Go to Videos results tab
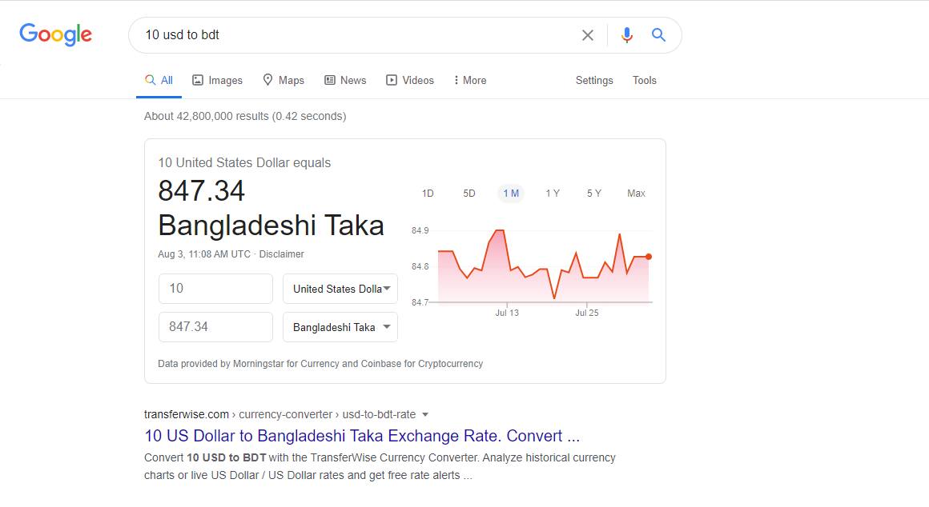The image size is (929, 507). pyautogui.click(x=410, y=81)
